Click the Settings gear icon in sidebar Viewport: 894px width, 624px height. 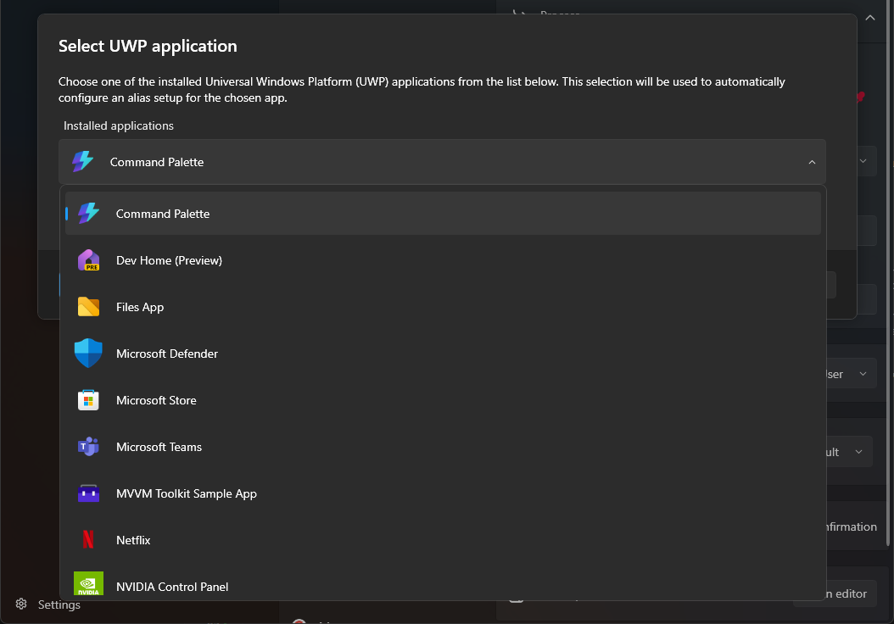(21, 604)
